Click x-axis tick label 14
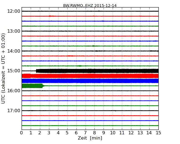The width and height of the screenshot is (180, 144). click(149, 133)
